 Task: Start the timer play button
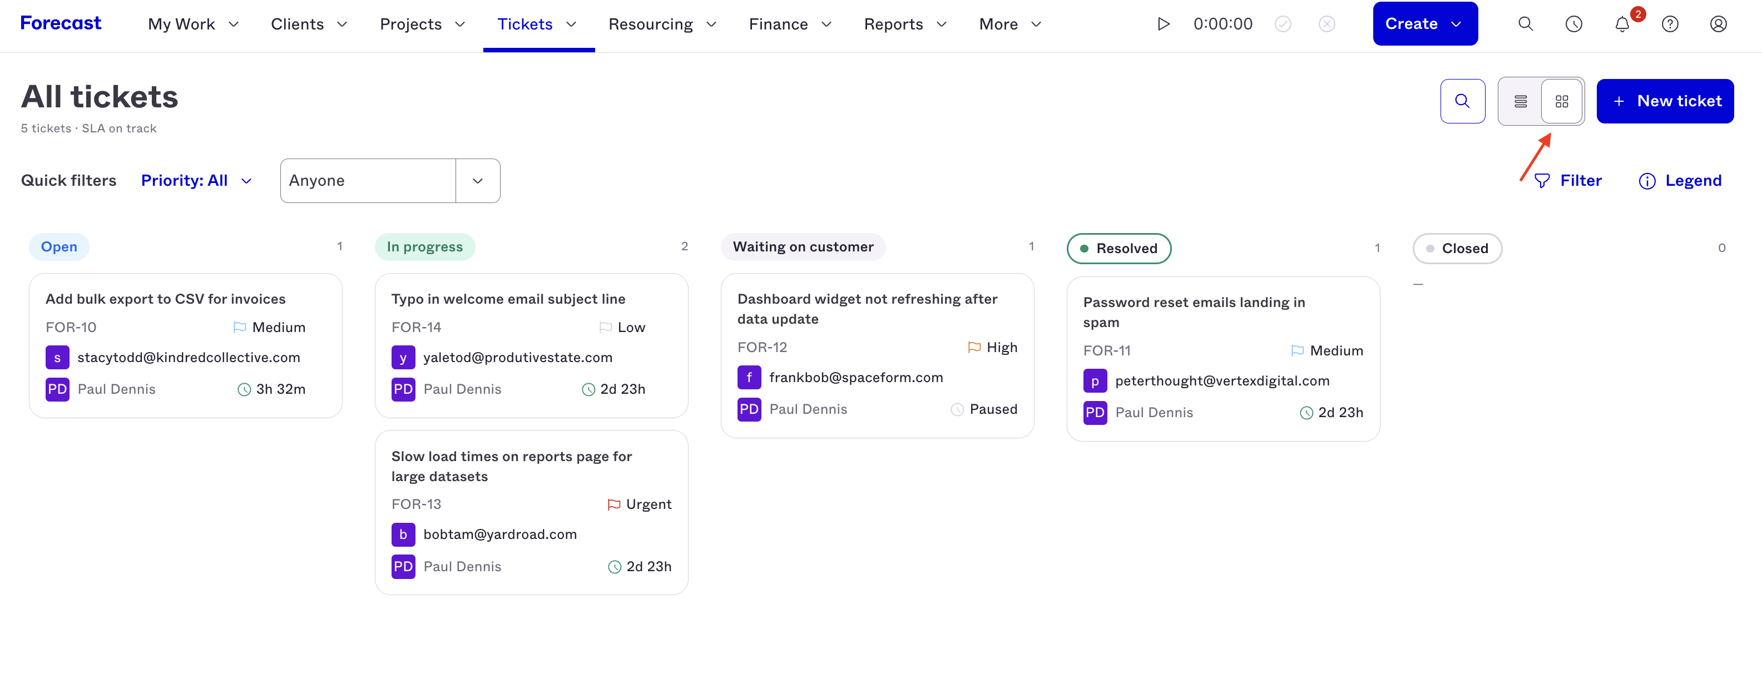coord(1163,24)
